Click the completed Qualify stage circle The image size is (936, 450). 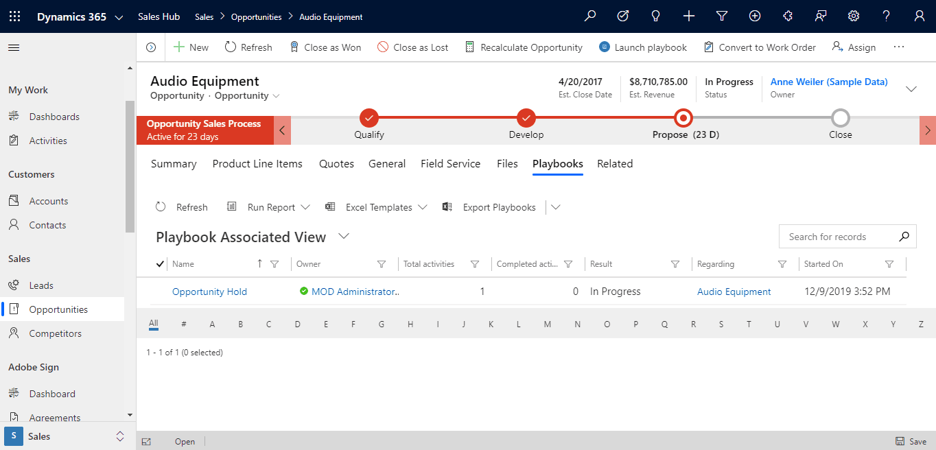(x=369, y=118)
